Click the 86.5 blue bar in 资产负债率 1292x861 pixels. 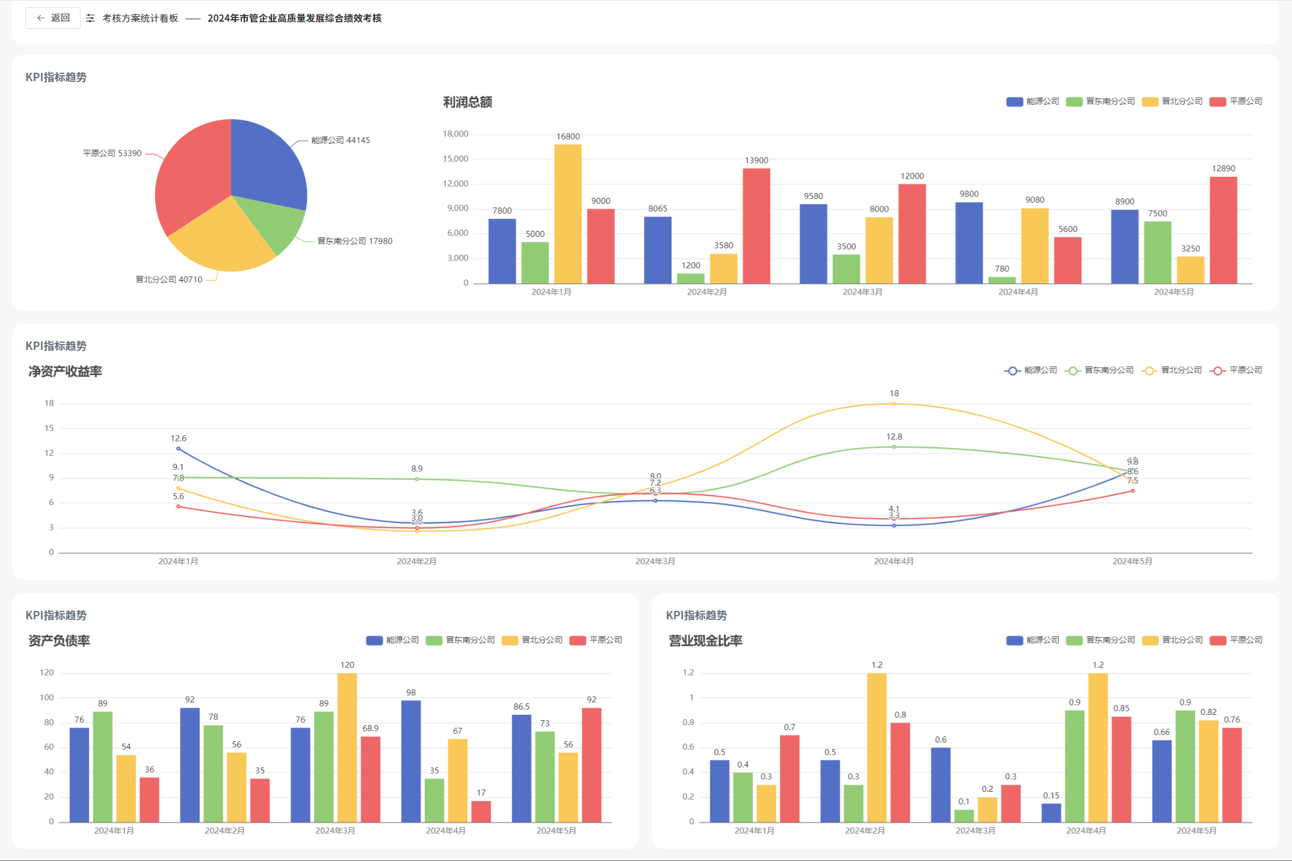click(522, 768)
